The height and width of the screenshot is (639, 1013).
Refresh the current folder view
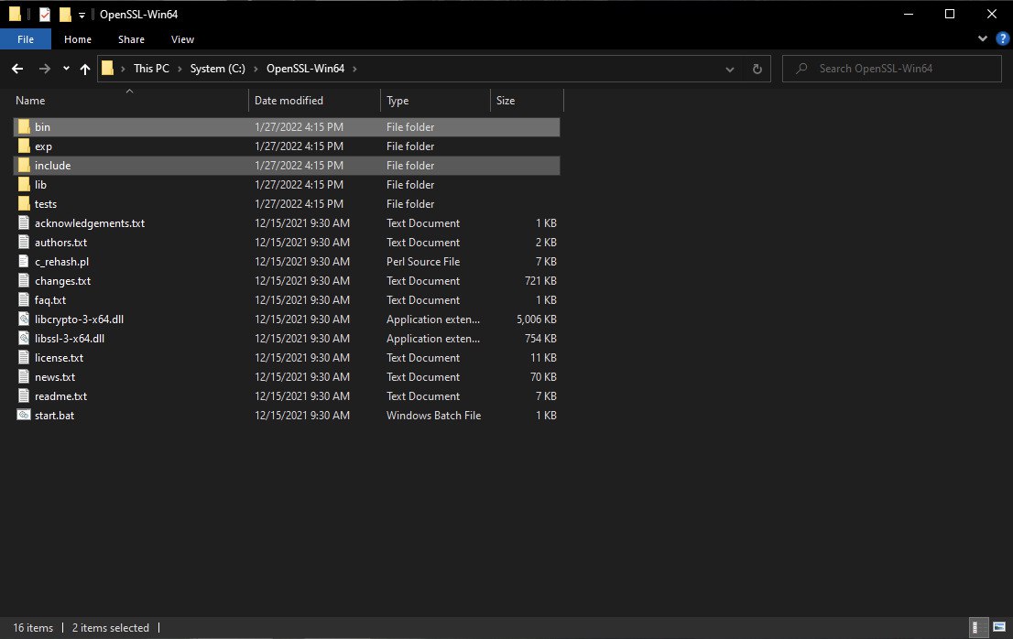pyautogui.click(x=757, y=69)
